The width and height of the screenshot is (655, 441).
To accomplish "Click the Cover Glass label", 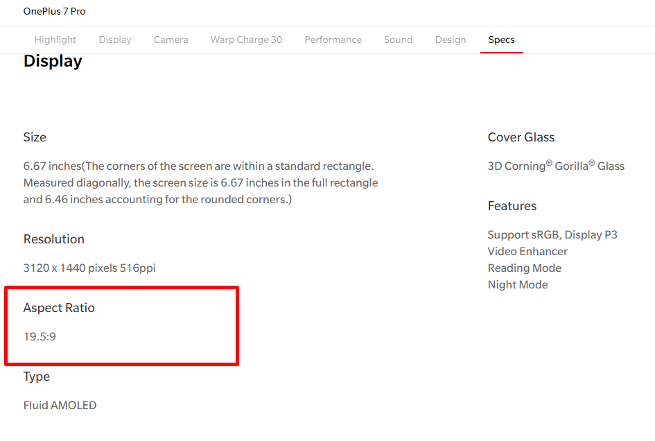I will click(x=521, y=137).
